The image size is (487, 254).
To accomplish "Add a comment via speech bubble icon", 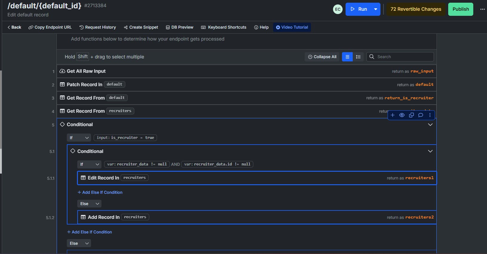I will [x=421, y=115].
